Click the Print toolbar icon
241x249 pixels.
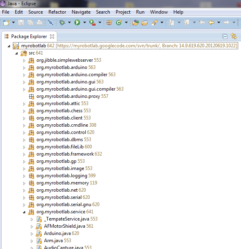[39, 22]
